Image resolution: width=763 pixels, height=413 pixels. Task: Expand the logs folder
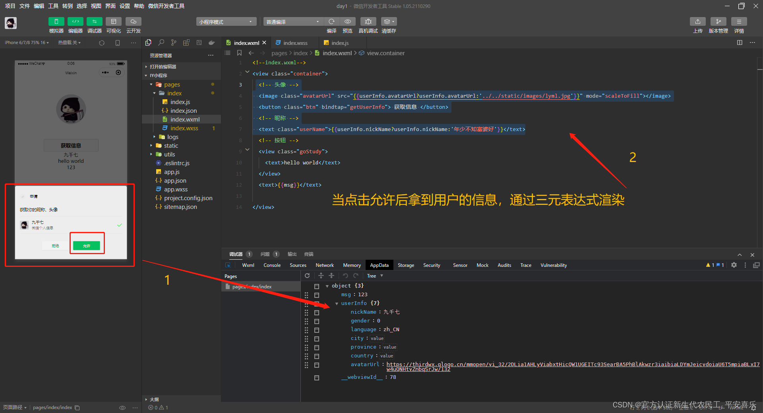pos(154,137)
